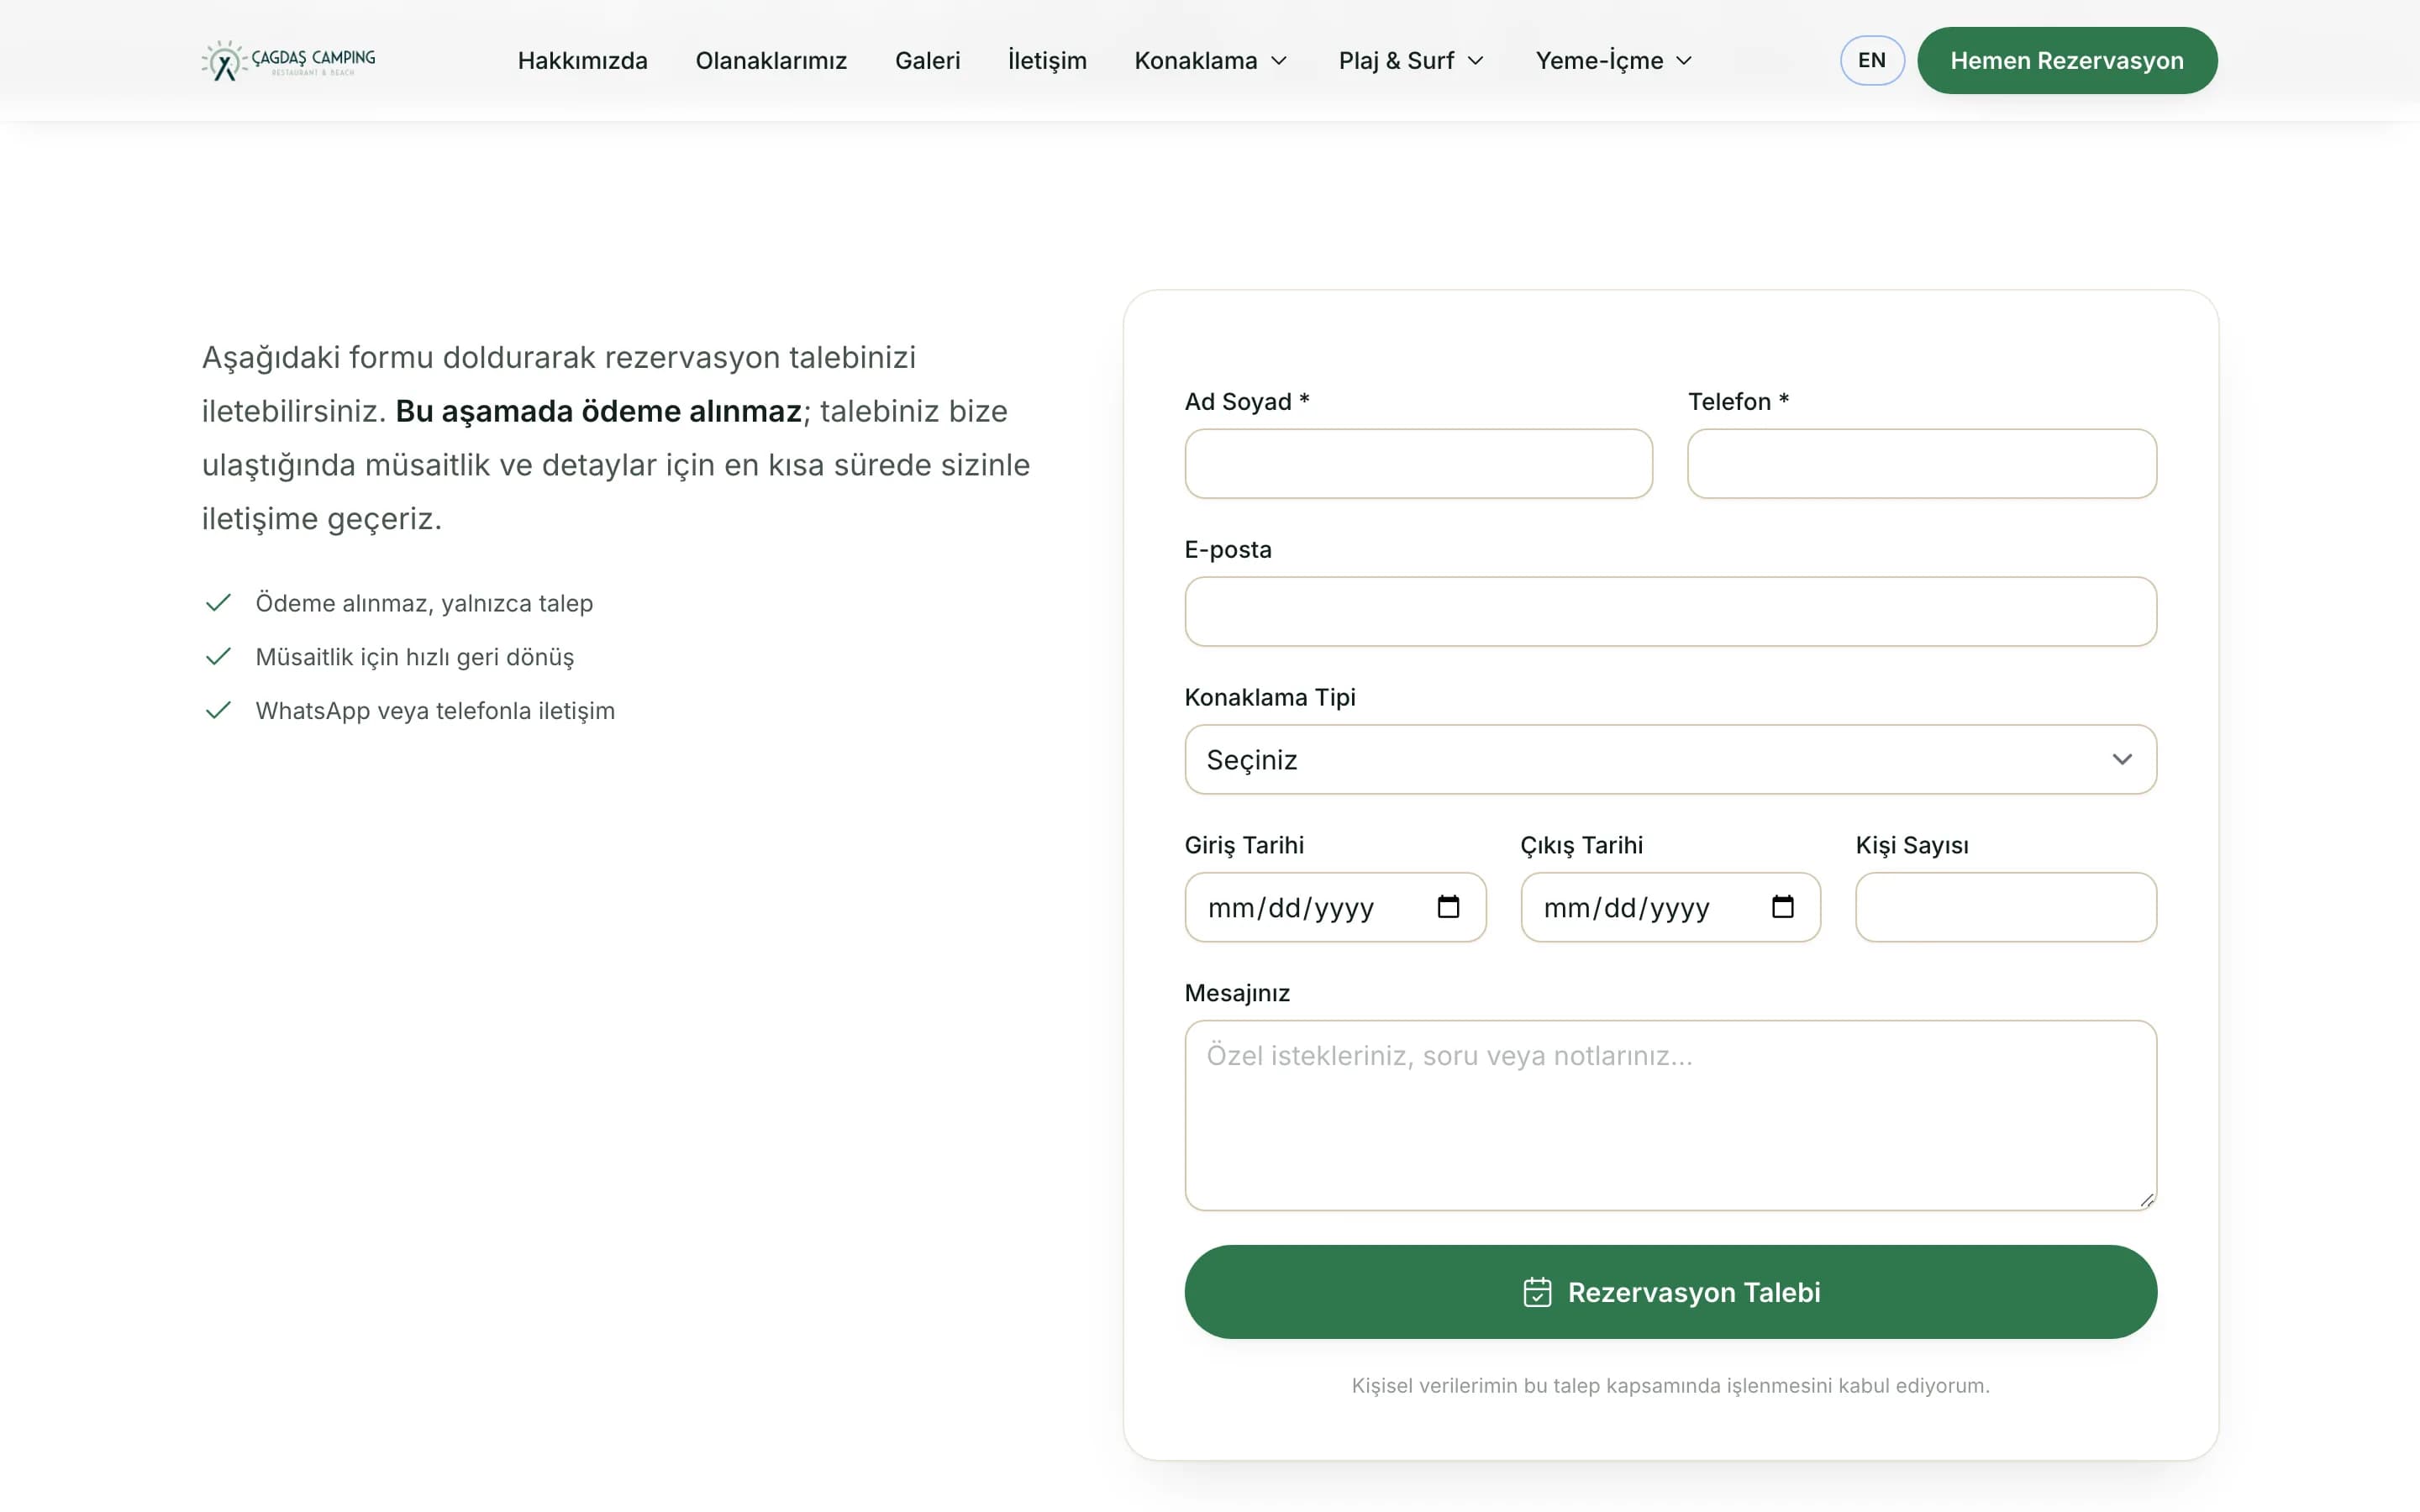Click the "Telefon *" label
Image resolution: width=2420 pixels, height=1512 pixels.
1738,402
